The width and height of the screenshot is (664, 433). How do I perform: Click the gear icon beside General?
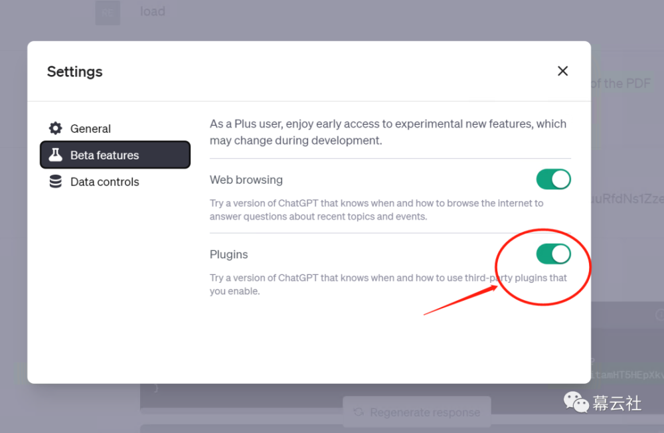[x=56, y=128]
